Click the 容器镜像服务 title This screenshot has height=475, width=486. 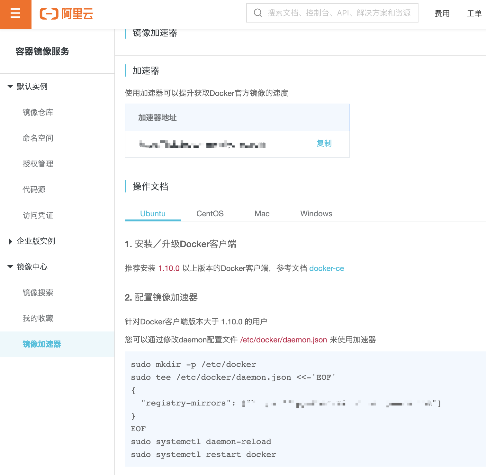coord(42,51)
